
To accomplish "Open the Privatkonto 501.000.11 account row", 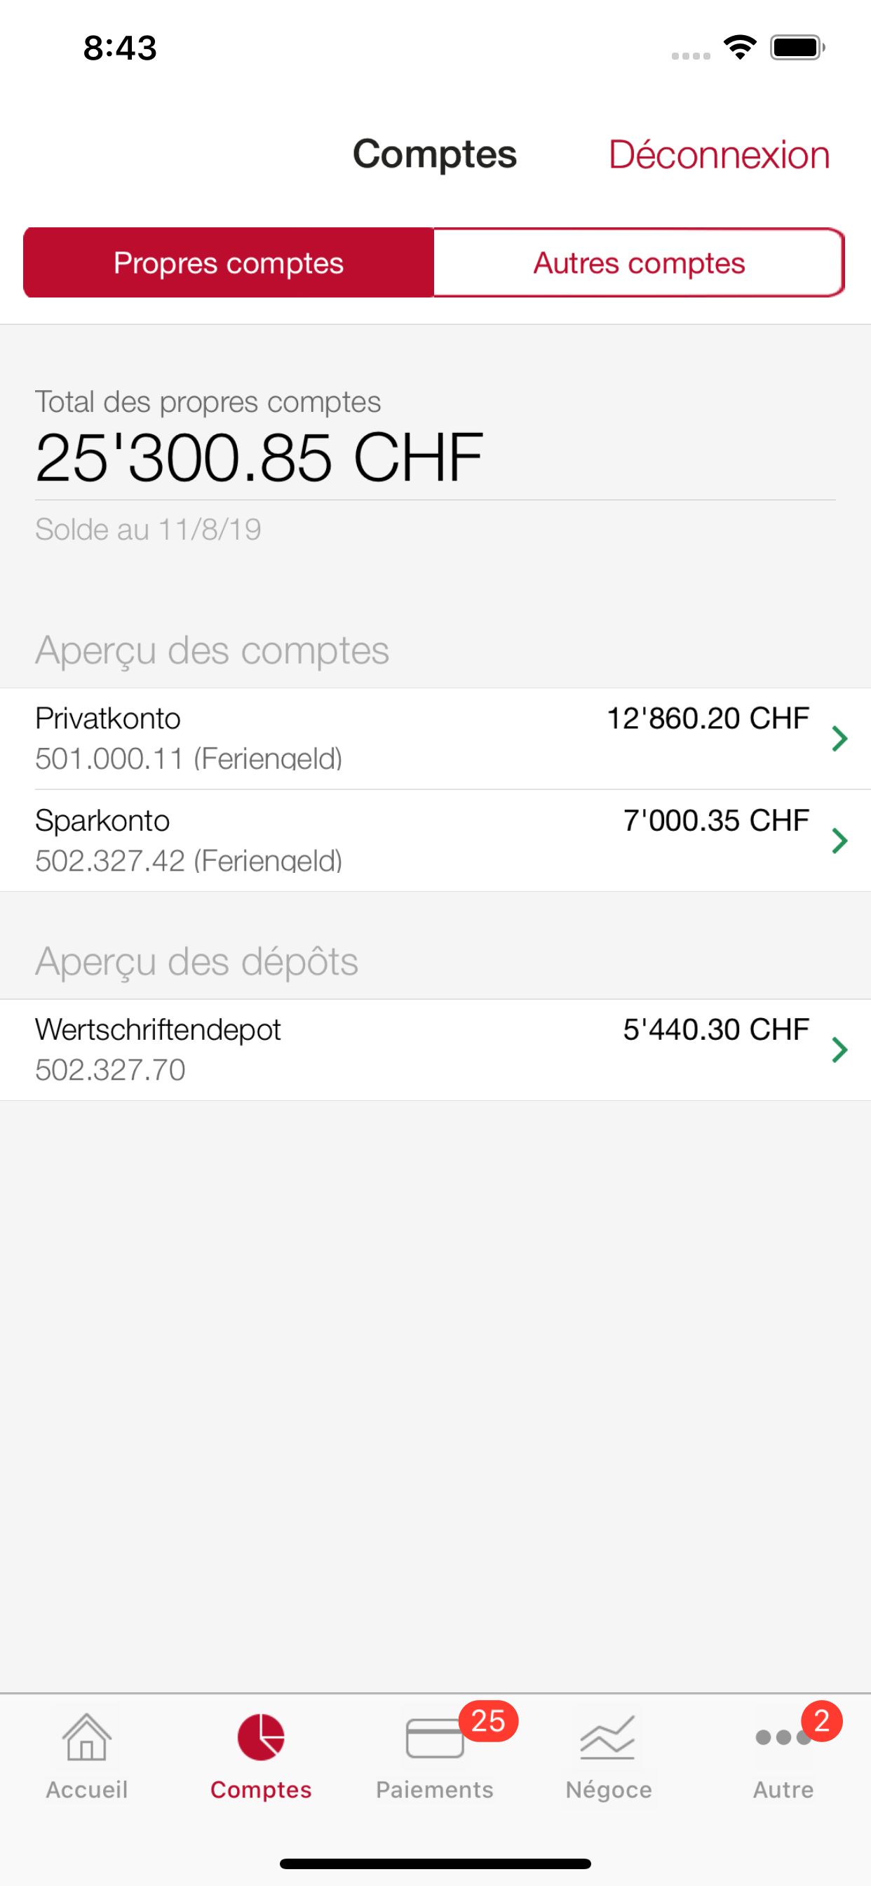I will [x=366, y=738].
